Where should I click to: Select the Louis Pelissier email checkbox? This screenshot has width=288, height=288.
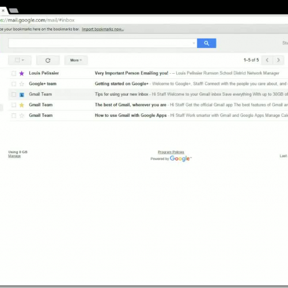(14, 73)
